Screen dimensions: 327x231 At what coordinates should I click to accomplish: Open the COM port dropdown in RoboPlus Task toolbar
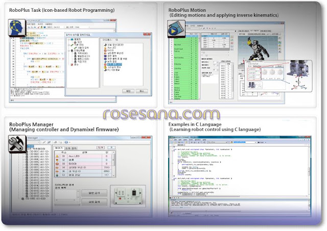click(x=89, y=27)
